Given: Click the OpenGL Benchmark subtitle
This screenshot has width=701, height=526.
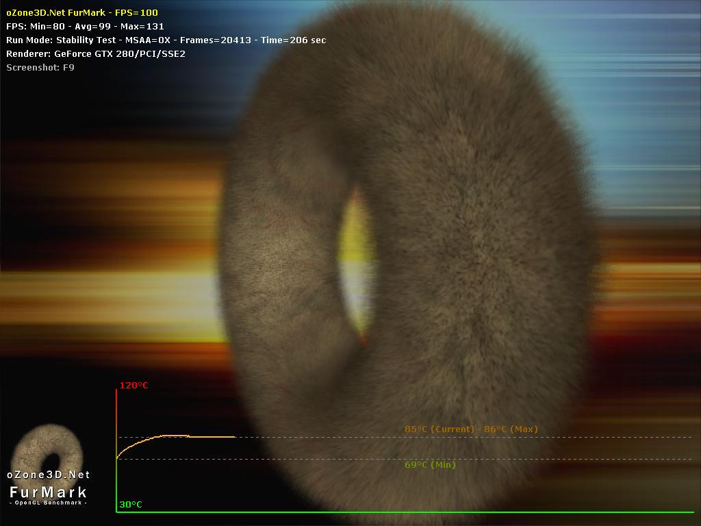Looking at the screenshot, I should click(x=49, y=503).
